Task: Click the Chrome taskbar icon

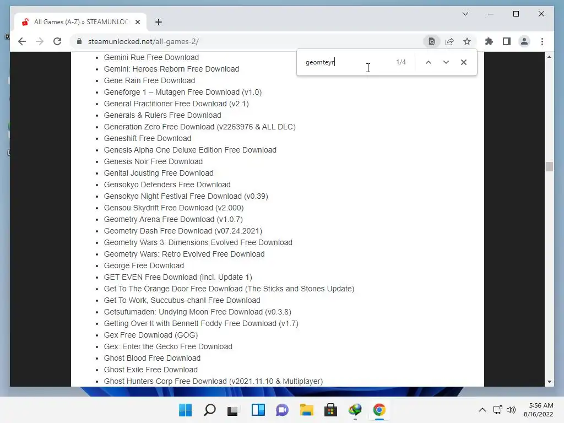Action: (x=379, y=410)
